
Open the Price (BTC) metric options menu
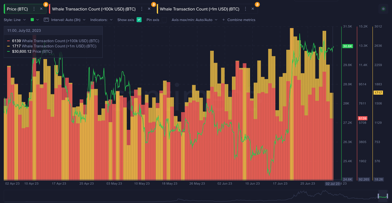pyautogui.click(x=34, y=9)
